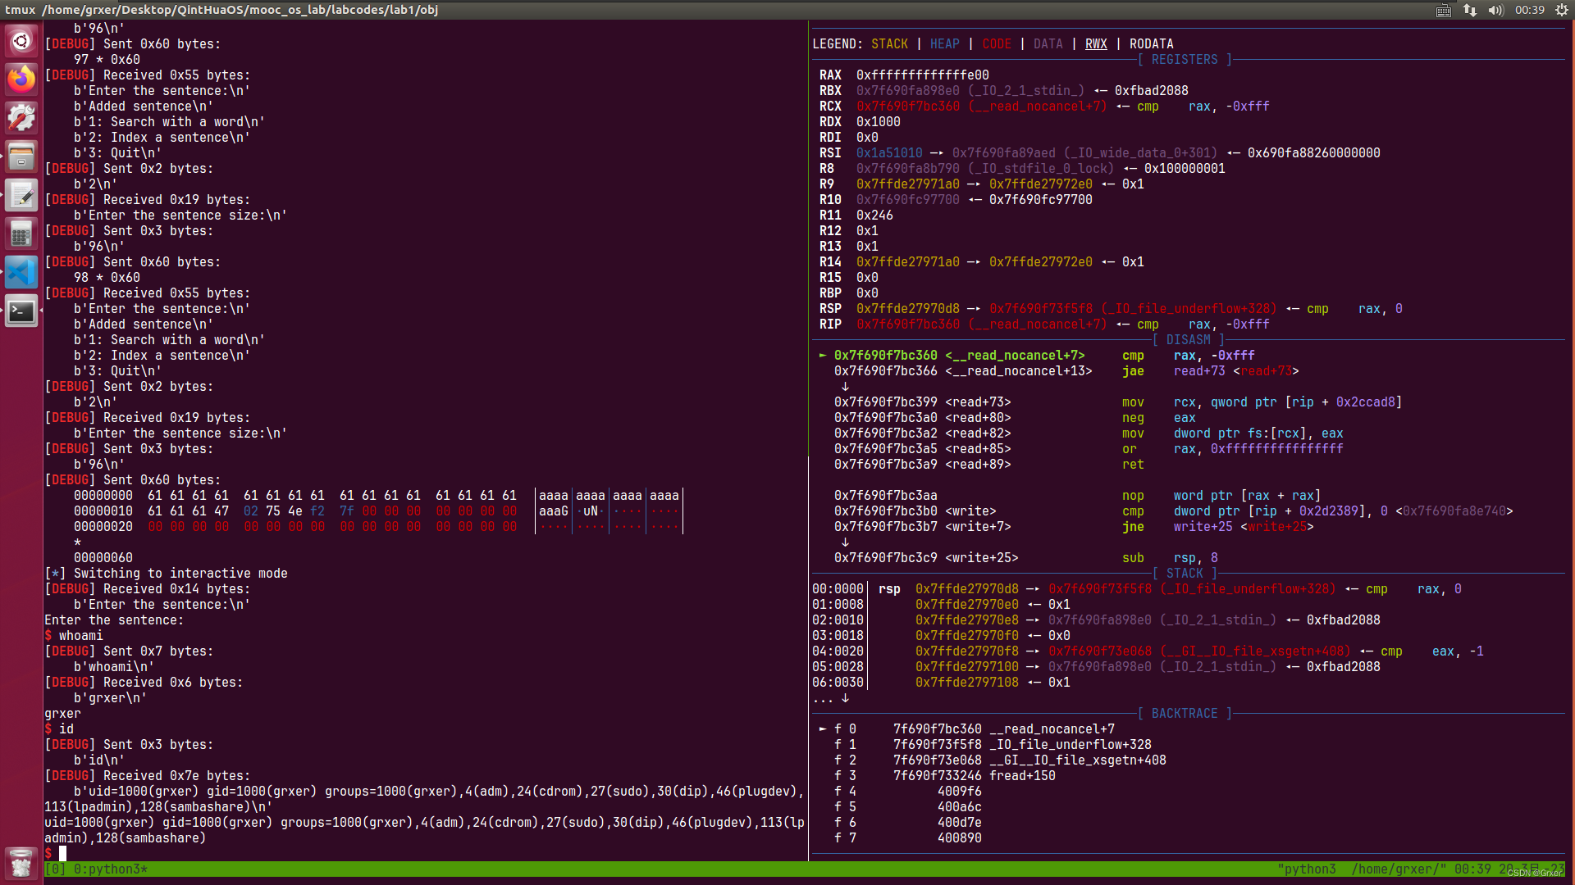Click the Ubuntu logo icon at the top of the dock
Image resolution: width=1575 pixels, height=885 pixels.
[21, 41]
